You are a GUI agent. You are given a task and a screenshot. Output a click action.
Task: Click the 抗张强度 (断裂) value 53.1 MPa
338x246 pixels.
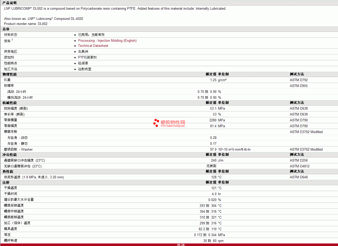coord(218,109)
